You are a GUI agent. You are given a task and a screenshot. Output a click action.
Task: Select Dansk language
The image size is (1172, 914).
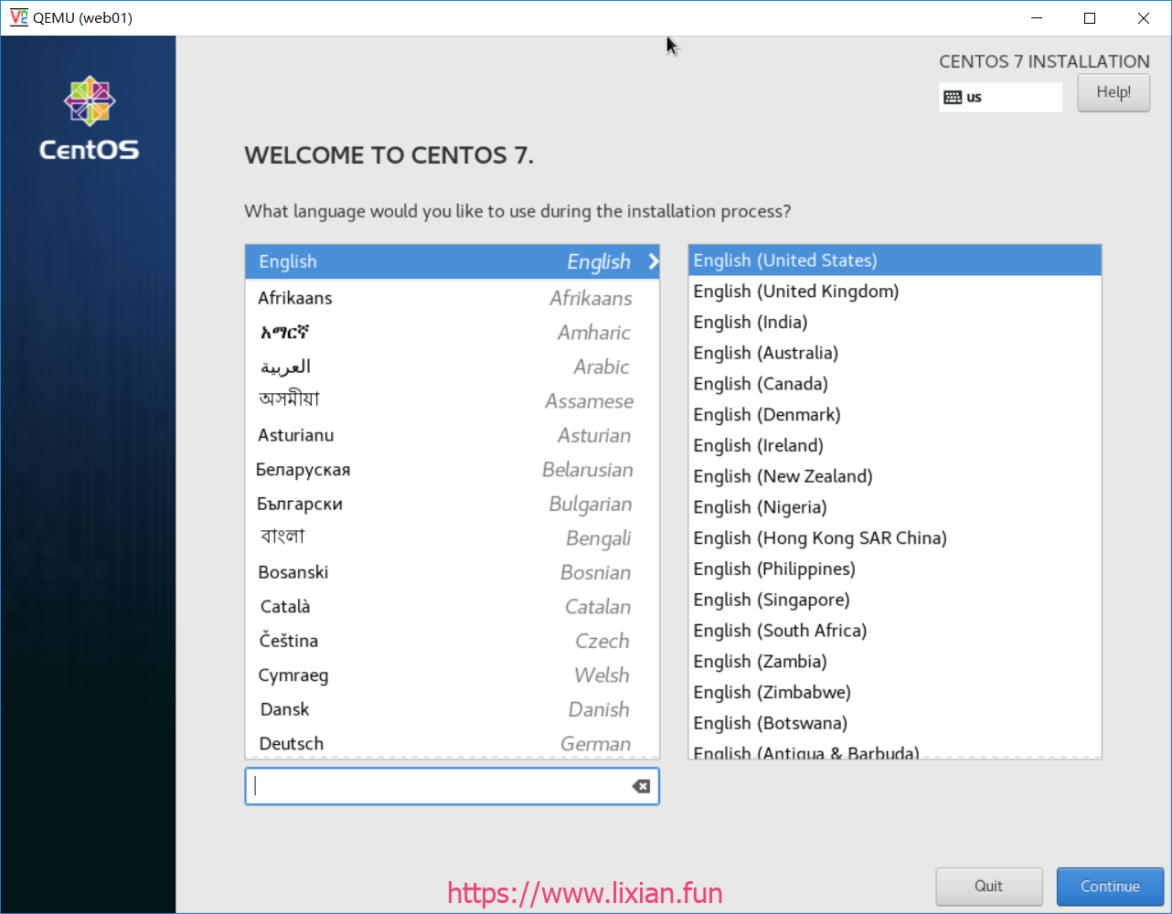point(452,709)
